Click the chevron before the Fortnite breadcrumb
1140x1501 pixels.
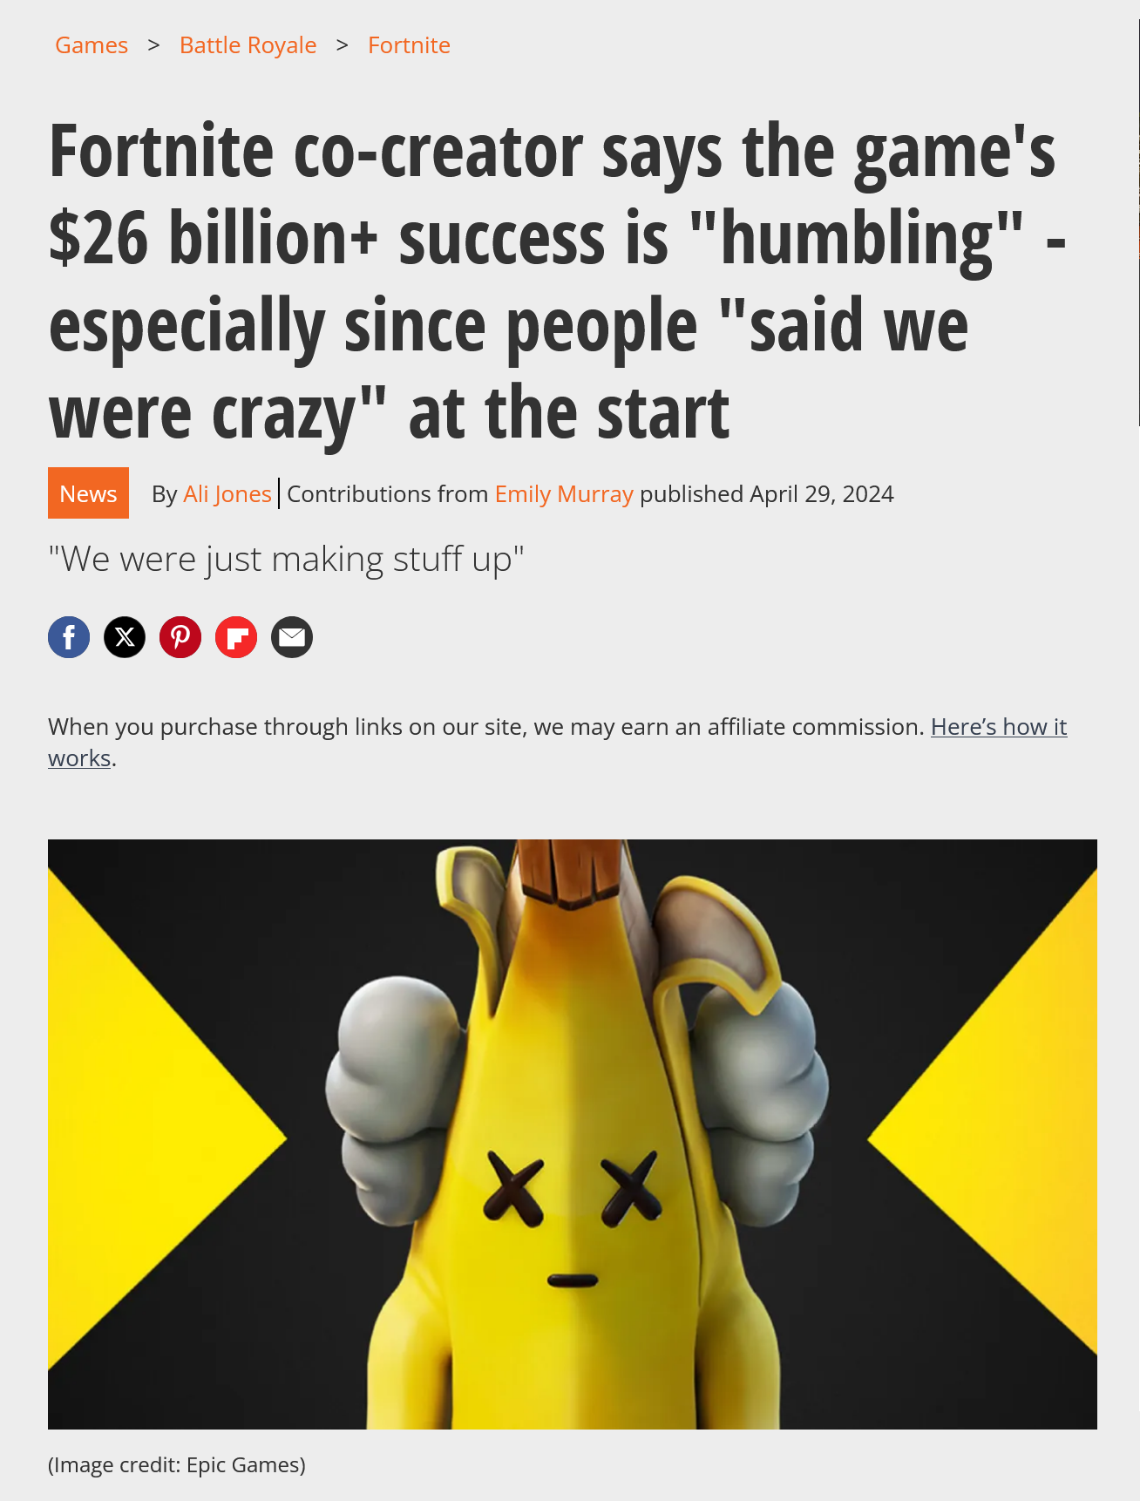[x=342, y=44]
